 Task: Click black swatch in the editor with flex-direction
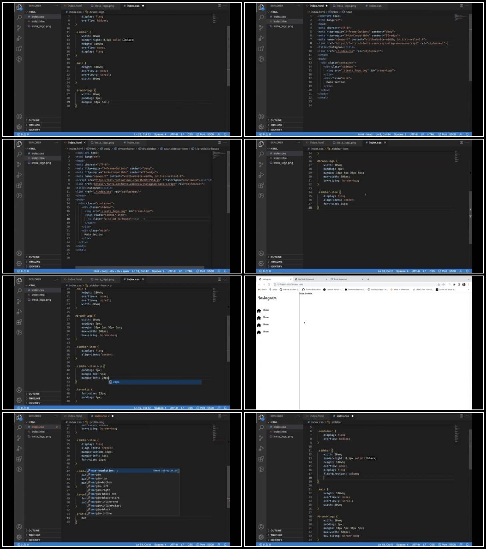pos(366,458)
